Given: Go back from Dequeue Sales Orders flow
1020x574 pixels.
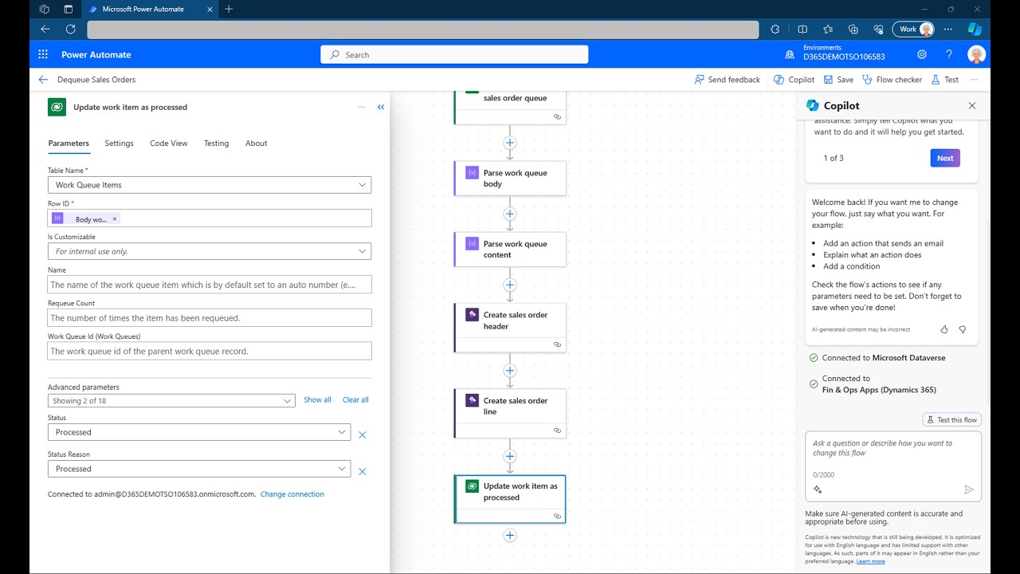Looking at the screenshot, I should pos(43,80).
